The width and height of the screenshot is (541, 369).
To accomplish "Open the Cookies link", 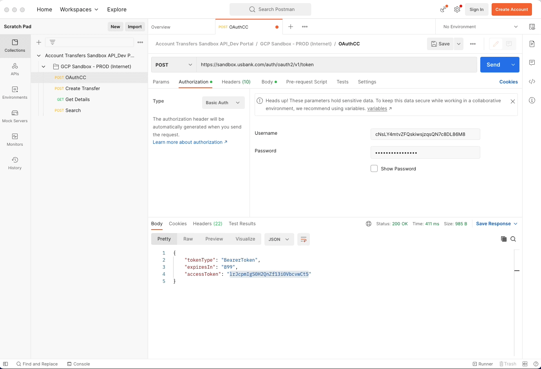I will coord(508,82).
